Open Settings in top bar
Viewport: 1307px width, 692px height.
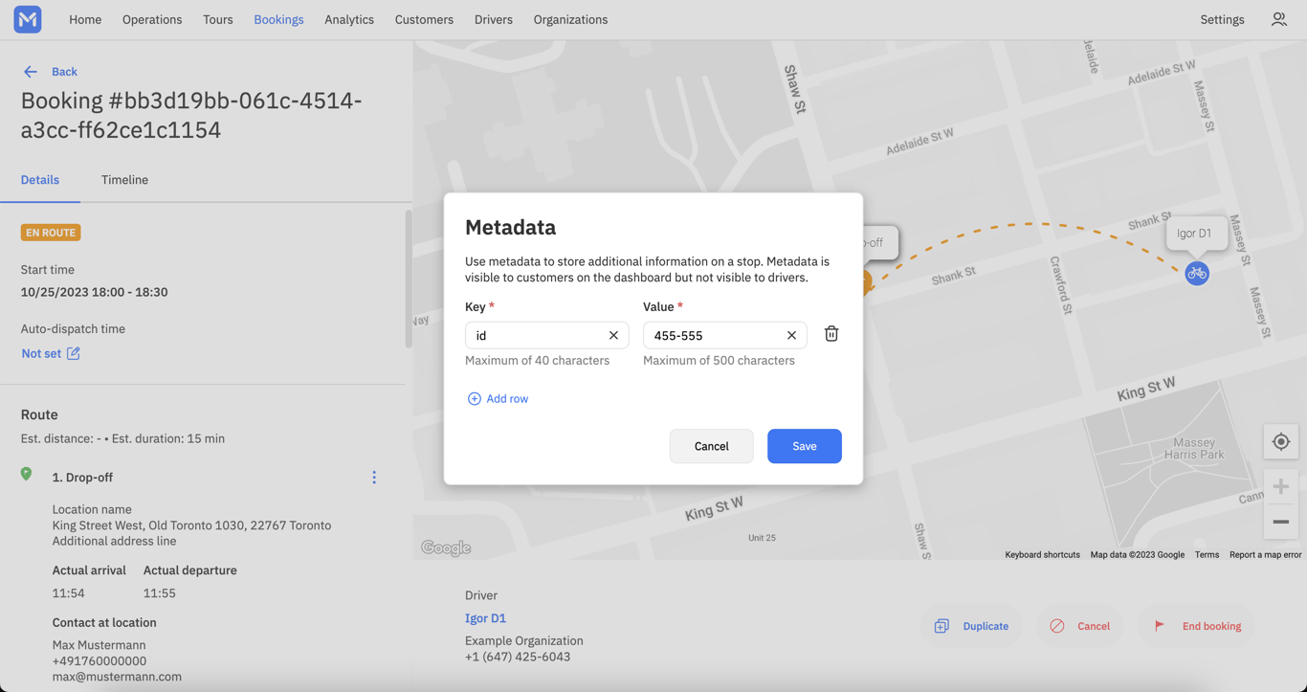[x=1222, y=19]
